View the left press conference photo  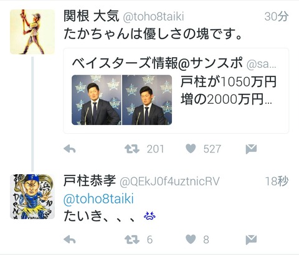97,100
